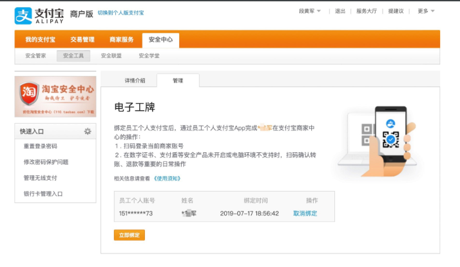
Task: Click account number 151******73 cell
Action: (x=136, y=213)
